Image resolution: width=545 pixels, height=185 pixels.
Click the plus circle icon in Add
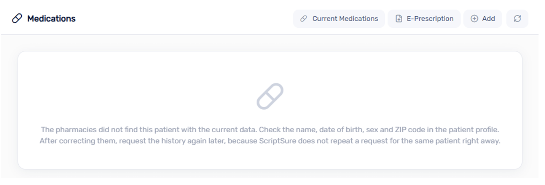pyautogui.click(x=474, y=19)
